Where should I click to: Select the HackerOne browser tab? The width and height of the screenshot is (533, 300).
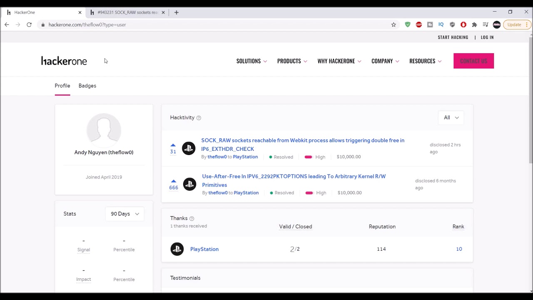click(x=44, y=12)
